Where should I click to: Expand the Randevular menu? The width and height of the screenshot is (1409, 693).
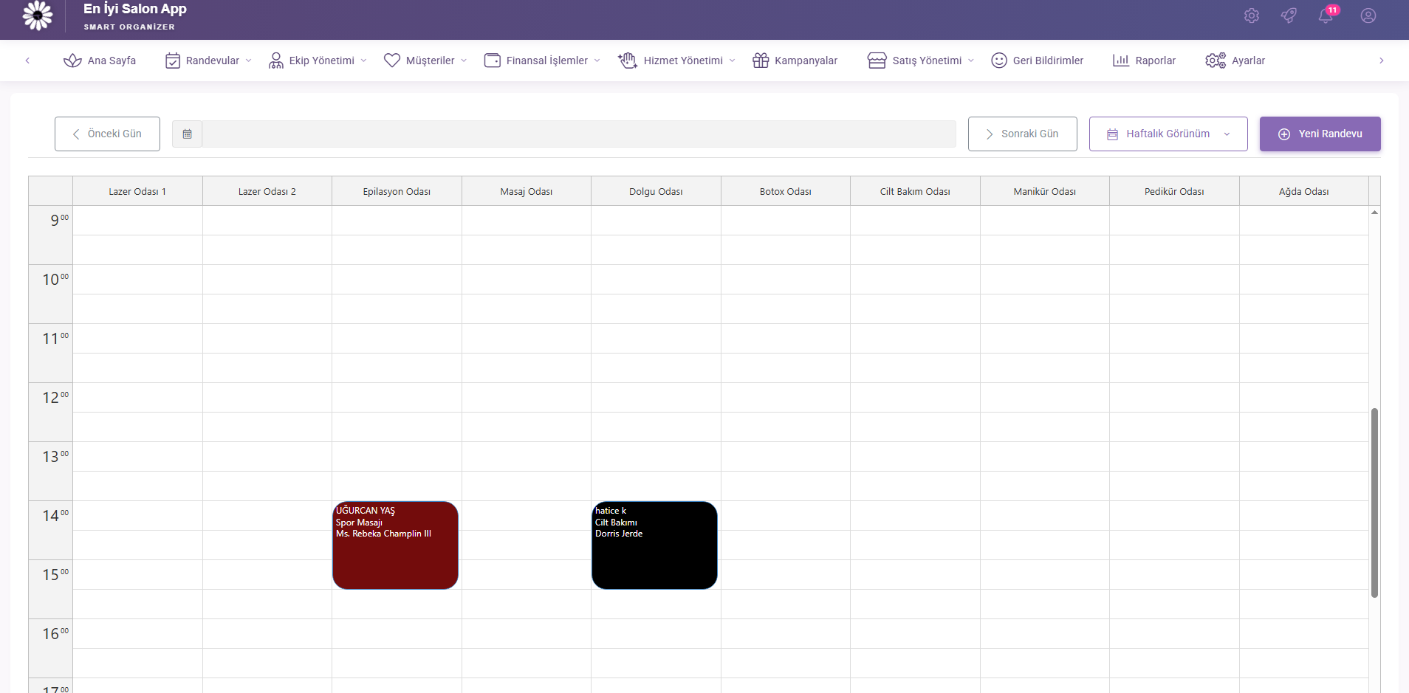[x=208, y=61]
